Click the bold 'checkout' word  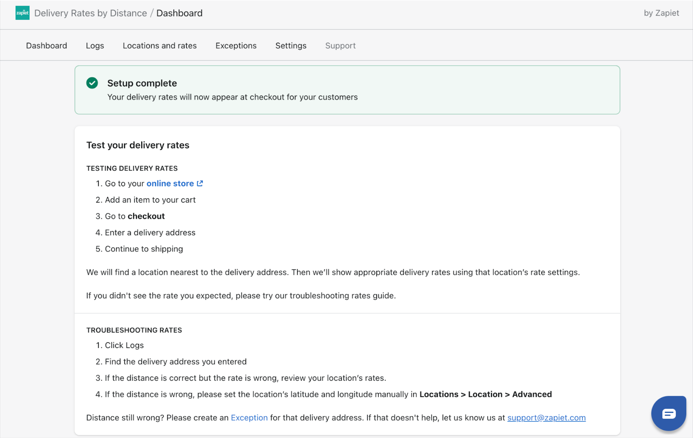click(146, 216)
